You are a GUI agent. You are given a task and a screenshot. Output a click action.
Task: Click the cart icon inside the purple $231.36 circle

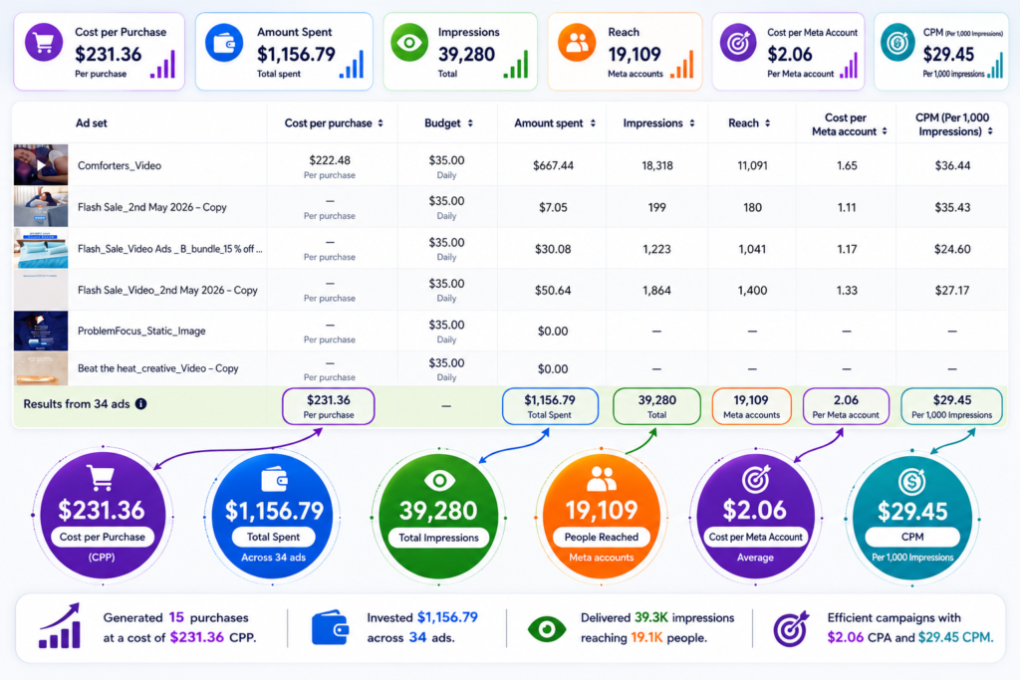click(x=101, y=478)
